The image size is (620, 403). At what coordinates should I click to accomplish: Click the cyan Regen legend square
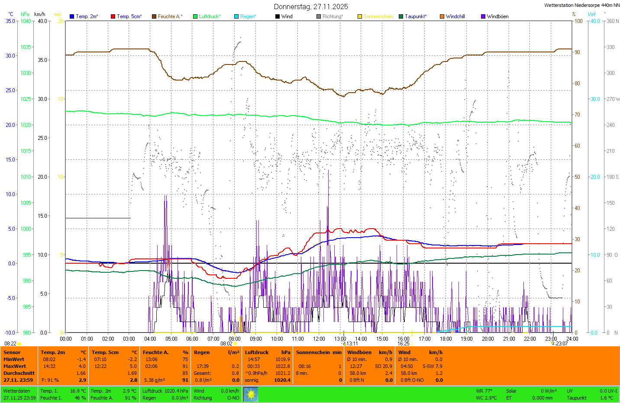click(236, 16)
